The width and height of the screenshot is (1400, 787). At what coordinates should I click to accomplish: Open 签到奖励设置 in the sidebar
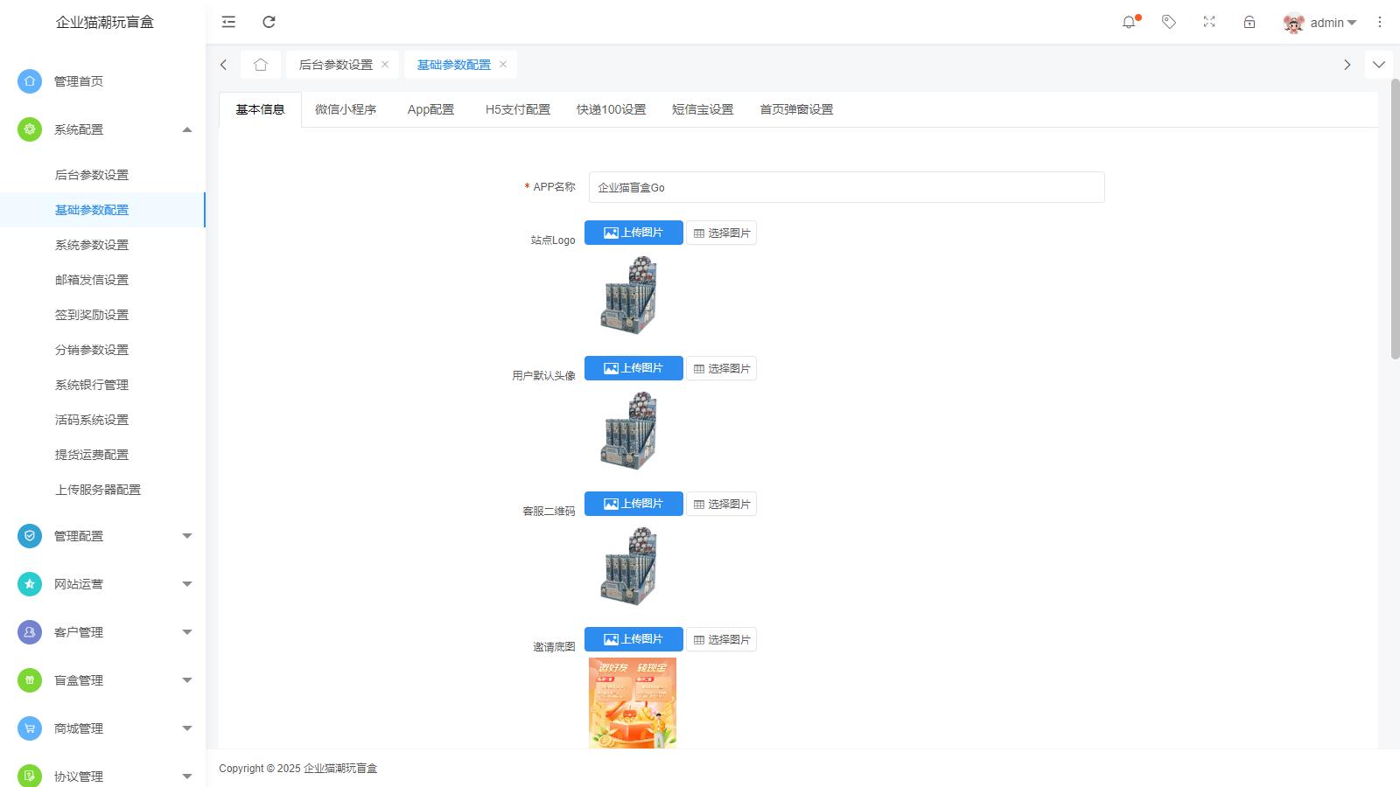click(92, 315)
